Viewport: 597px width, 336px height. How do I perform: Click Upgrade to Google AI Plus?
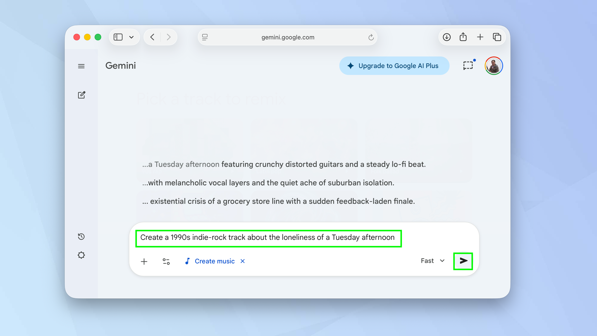point(394,66)
